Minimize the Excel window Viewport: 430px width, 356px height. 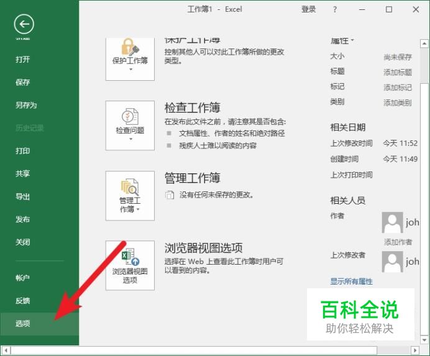tap(362, 9)
